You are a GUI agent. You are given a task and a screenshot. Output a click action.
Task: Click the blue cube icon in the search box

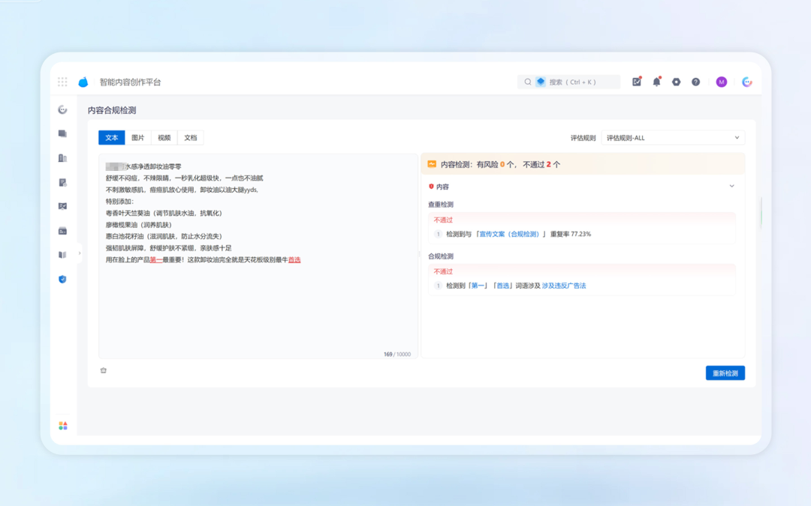tap(541, 82)
